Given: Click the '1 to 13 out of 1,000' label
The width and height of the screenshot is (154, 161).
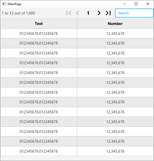Looking at the screenshot, I should [18, 13].
